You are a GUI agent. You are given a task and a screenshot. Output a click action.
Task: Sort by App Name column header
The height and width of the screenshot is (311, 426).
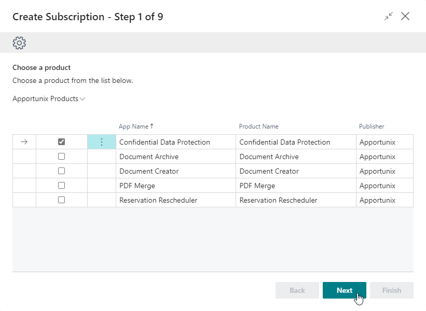pyautogui.click(x=134, y=126)
